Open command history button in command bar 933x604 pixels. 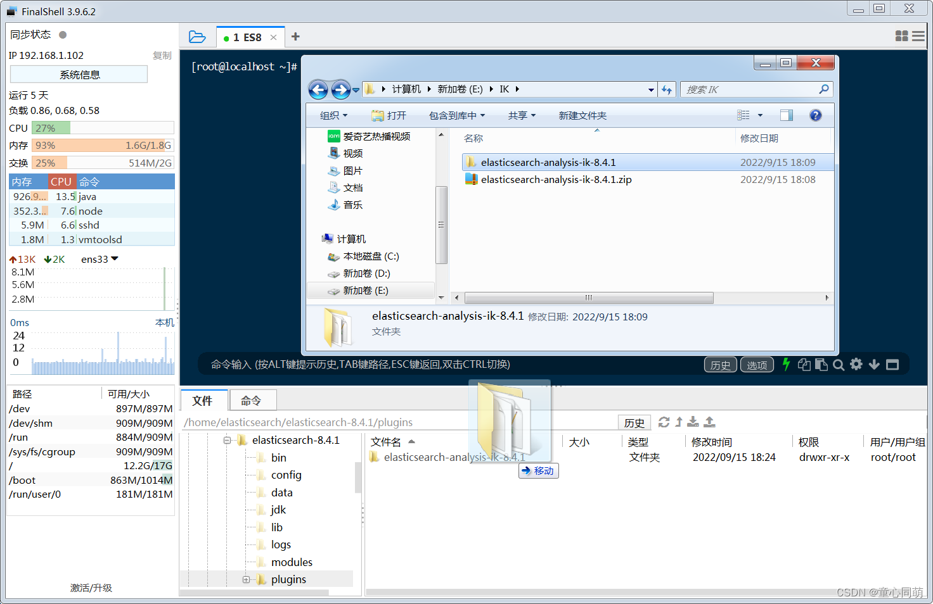click(720, 365)
